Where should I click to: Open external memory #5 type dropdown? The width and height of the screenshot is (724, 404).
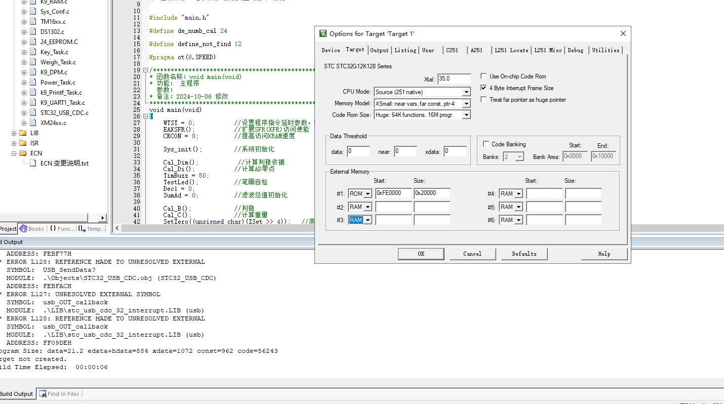518,207
